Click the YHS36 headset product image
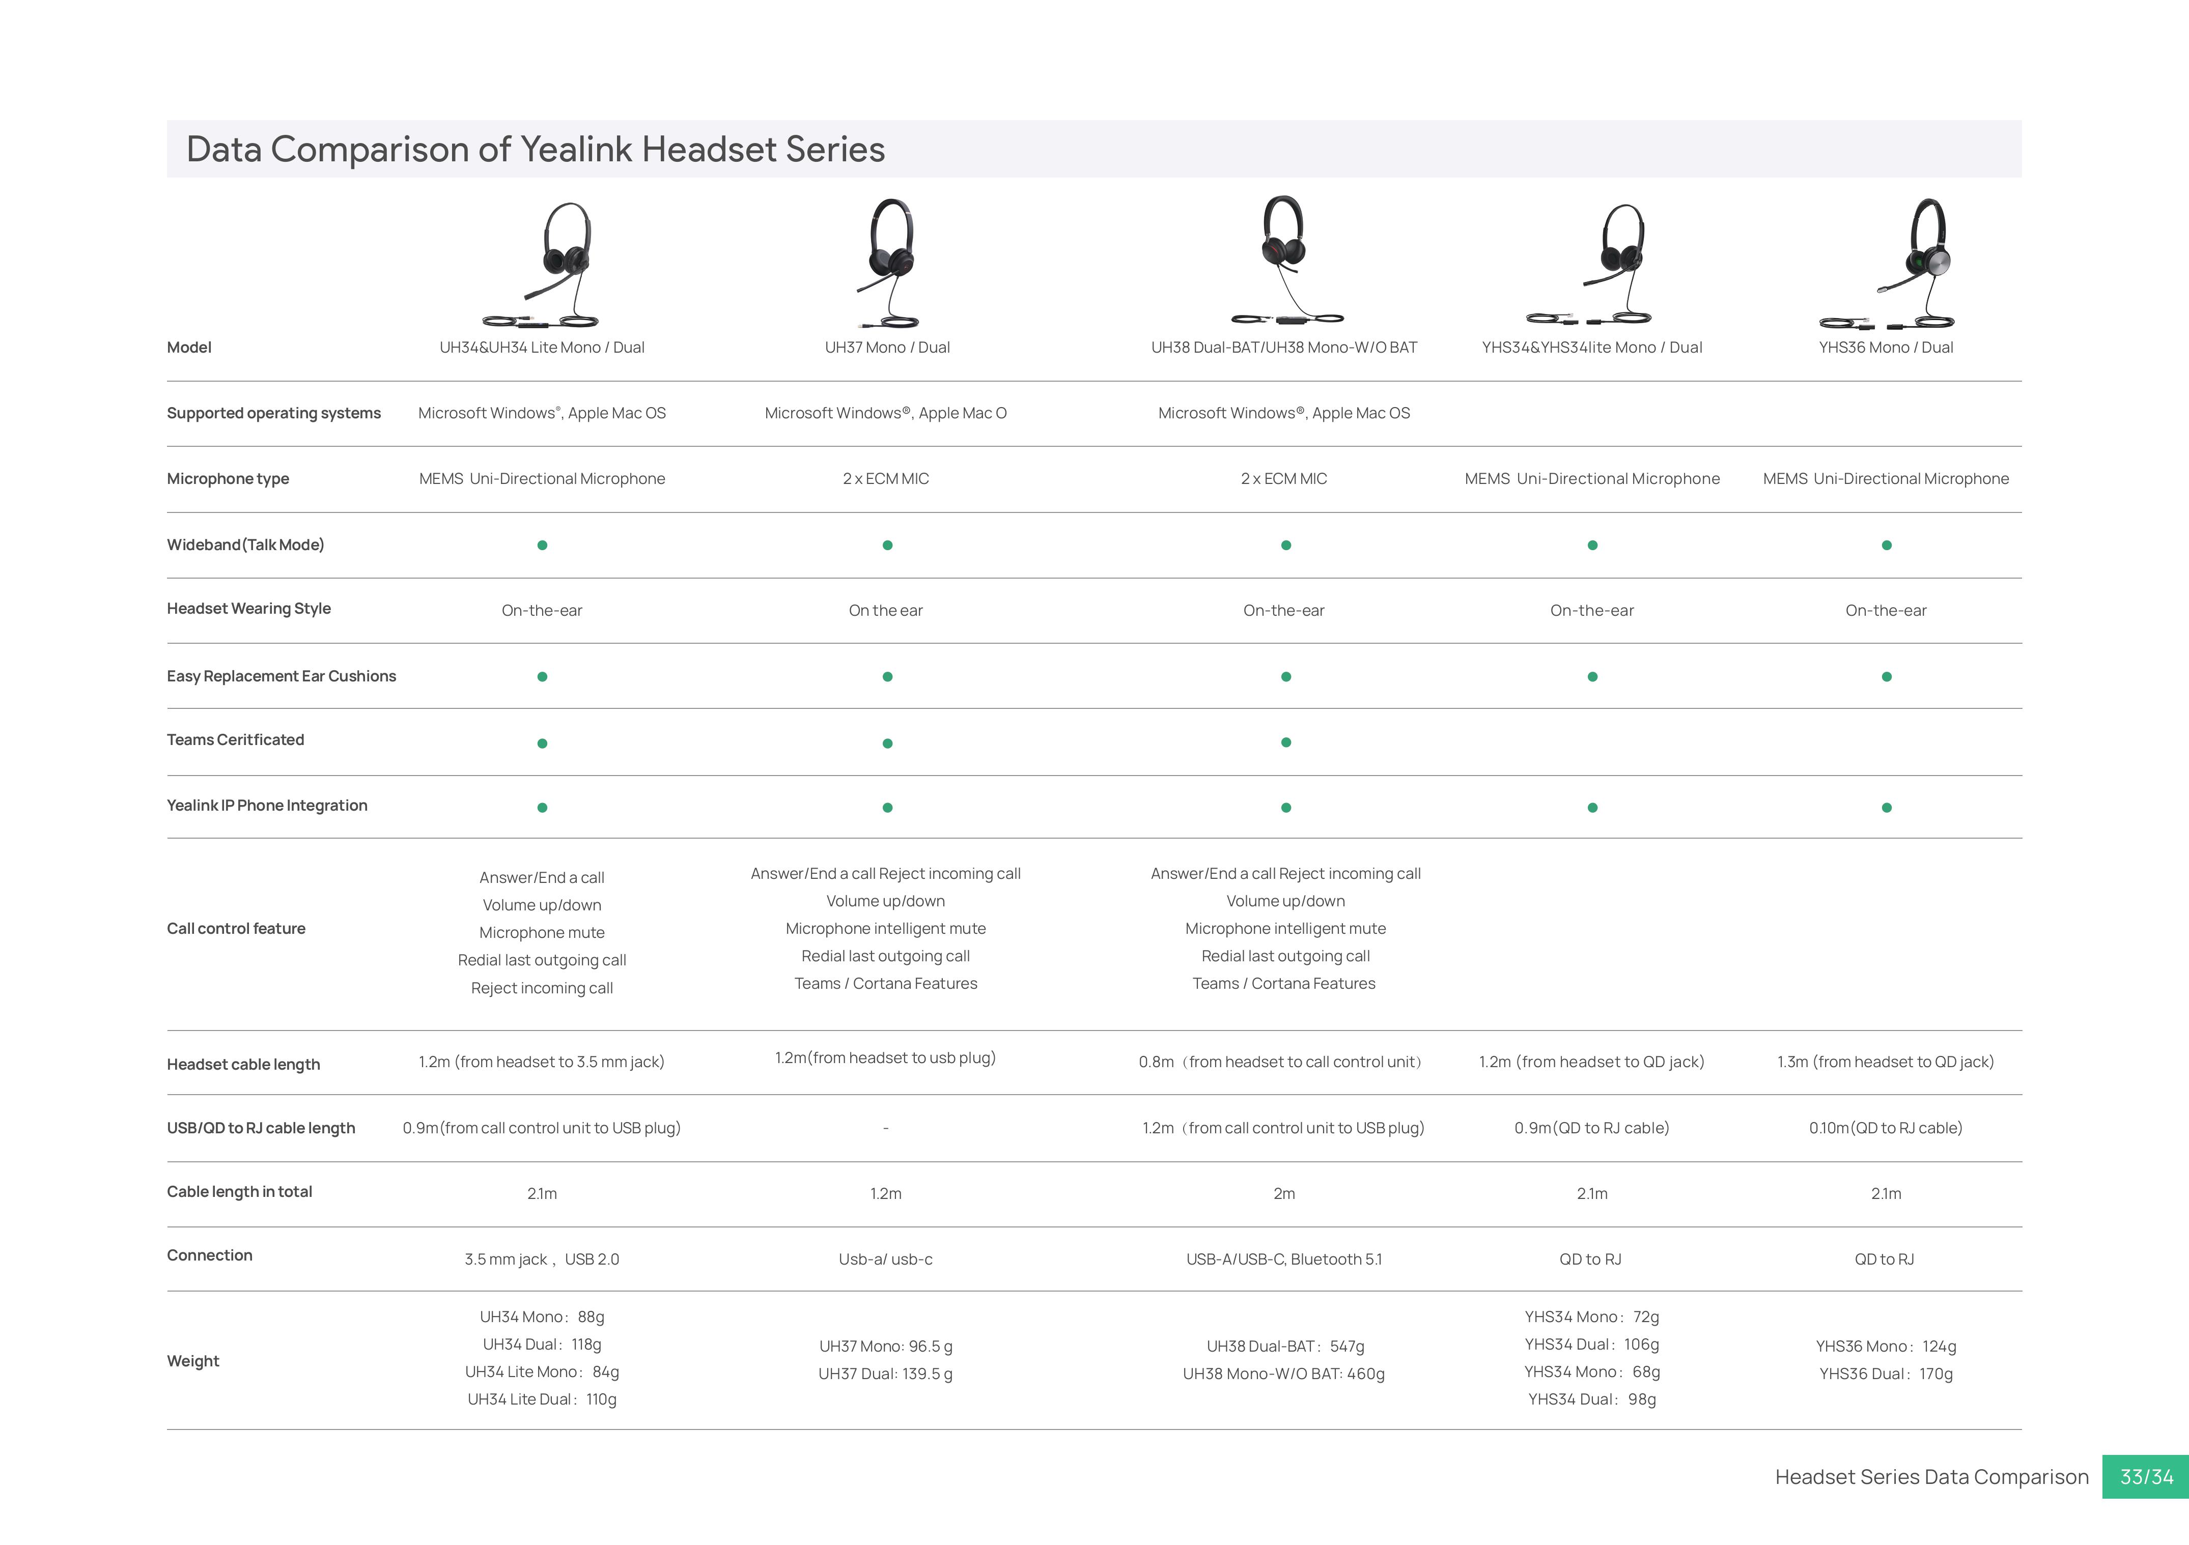Screen dimensions: 2189x1545 [x=1887, y=263]
